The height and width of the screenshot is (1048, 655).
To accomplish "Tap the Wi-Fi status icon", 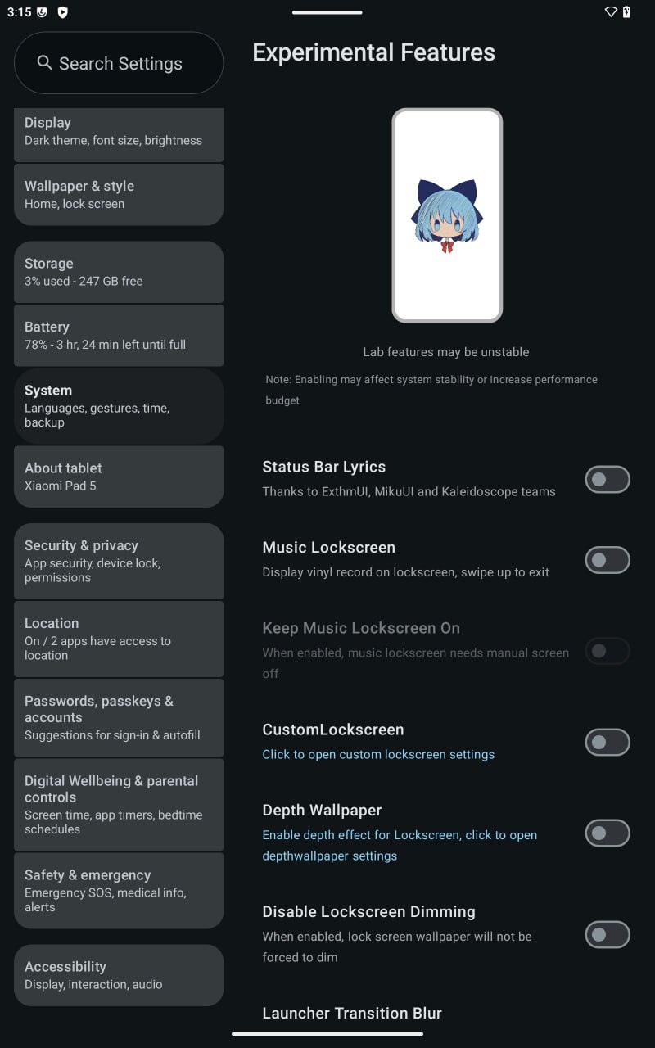I will tap(611, 12).
